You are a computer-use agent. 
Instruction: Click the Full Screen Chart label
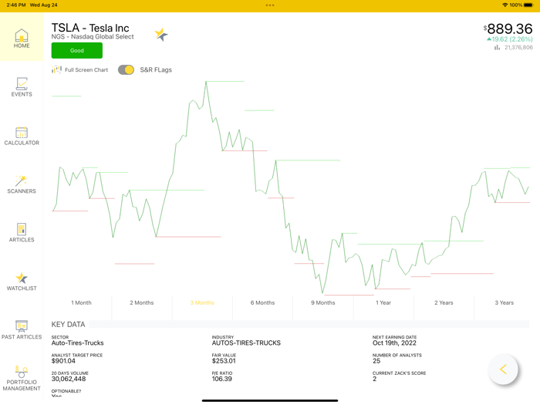pyautogui.click(x=86, y=70)
